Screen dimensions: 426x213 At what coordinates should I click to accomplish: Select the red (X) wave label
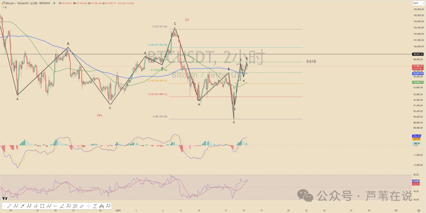187,20
